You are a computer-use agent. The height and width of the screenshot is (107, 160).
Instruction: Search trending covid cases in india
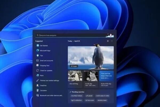[x=102, y=96]
